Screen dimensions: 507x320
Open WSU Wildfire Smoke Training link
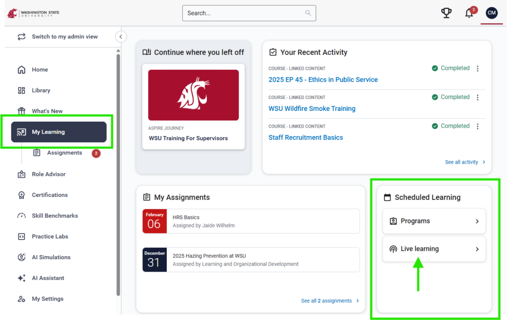(312, 109)
